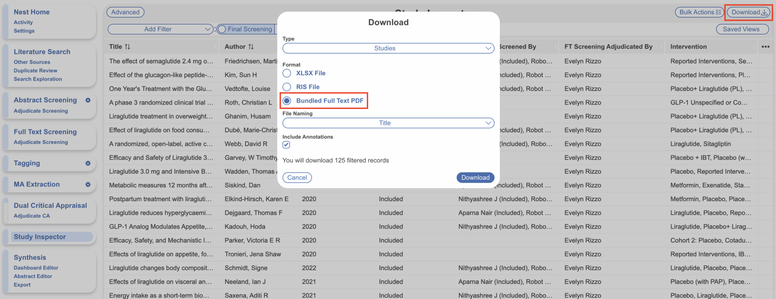Go to Nest Home
Image resolution: width=776 pixels, height=299 pixels.
pos(32,12)
